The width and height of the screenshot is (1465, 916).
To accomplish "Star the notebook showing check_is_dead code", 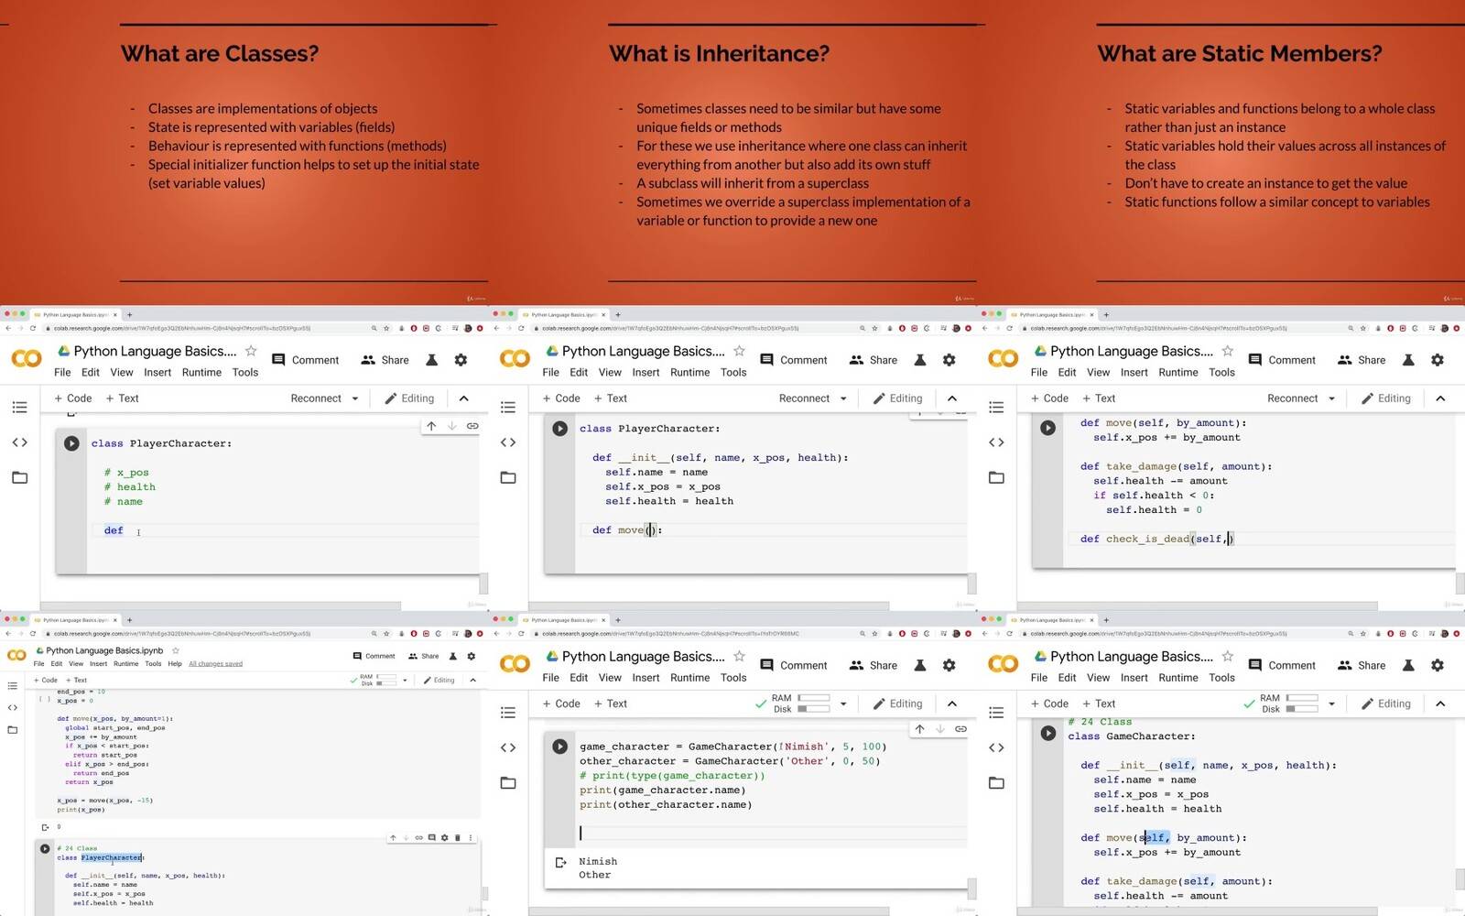I will (1228, 351).
